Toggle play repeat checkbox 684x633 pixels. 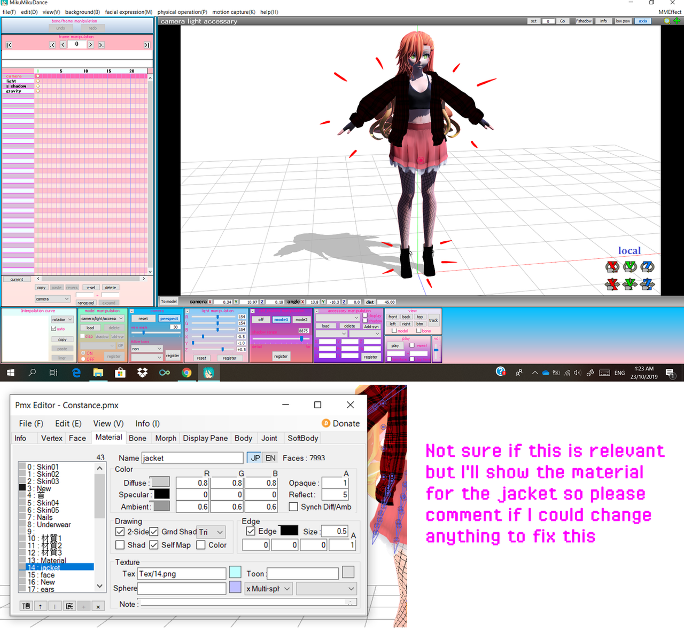[412, 345]
